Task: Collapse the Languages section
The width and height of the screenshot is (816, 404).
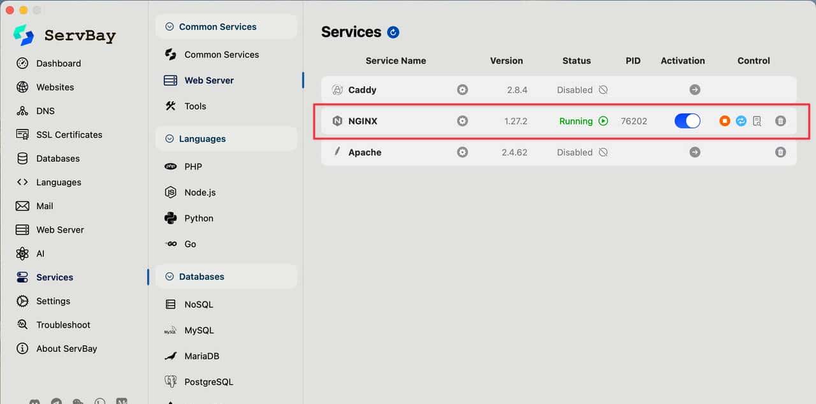Action: click(170, 139)
